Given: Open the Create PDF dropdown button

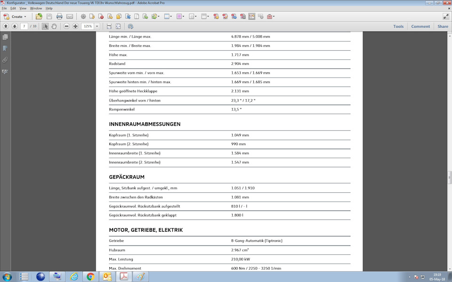Looking at the screenshot, I should 15,16.
